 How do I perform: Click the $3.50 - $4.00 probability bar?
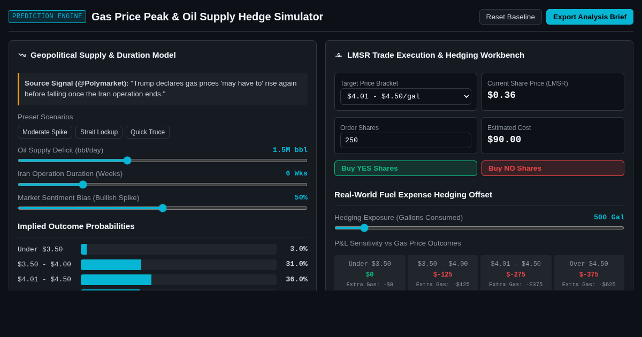click(179, 265)
